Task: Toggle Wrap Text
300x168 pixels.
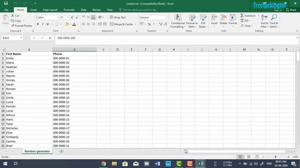Action: (118, 17)
